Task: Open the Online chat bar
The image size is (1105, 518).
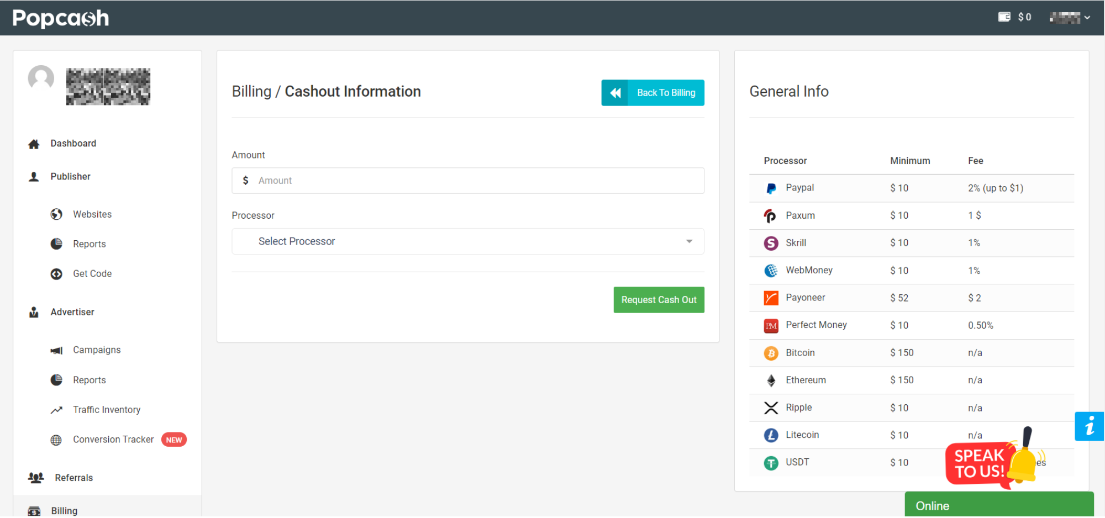Action: (x=999, y=505)
